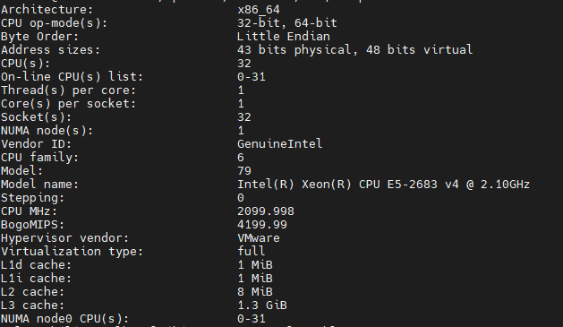Screen dimensions: 563x327
Task: Click the 'L2 cache:' label
Action: click(32, 292)
